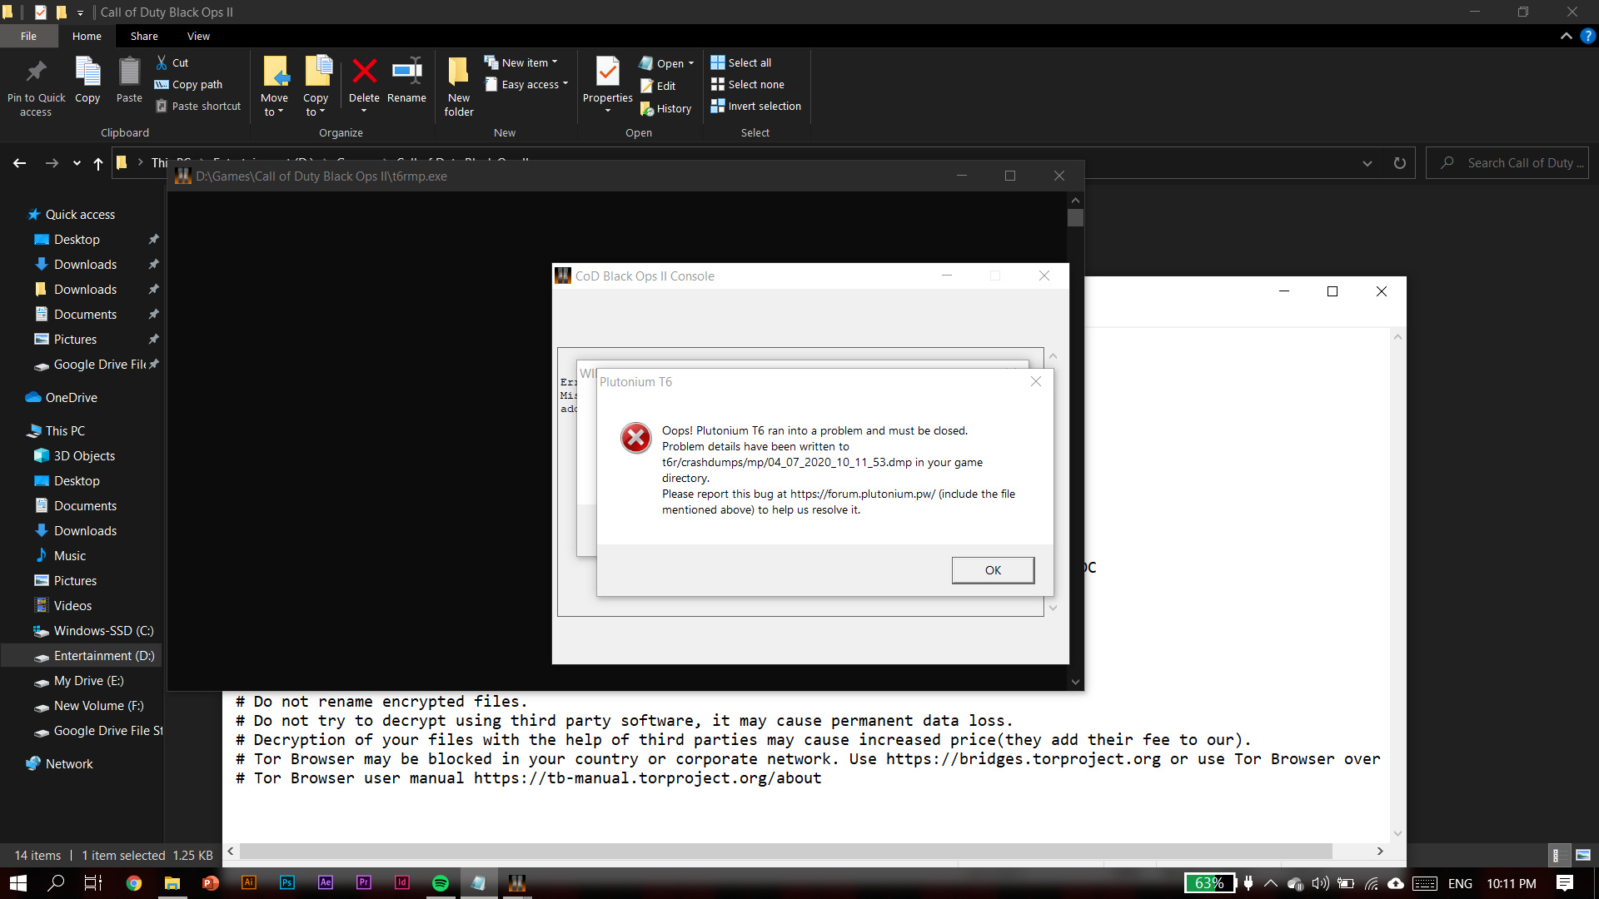Open the Windows Start menu
The height and width of the screenshot is (899, 1599).
coord(18,883)
